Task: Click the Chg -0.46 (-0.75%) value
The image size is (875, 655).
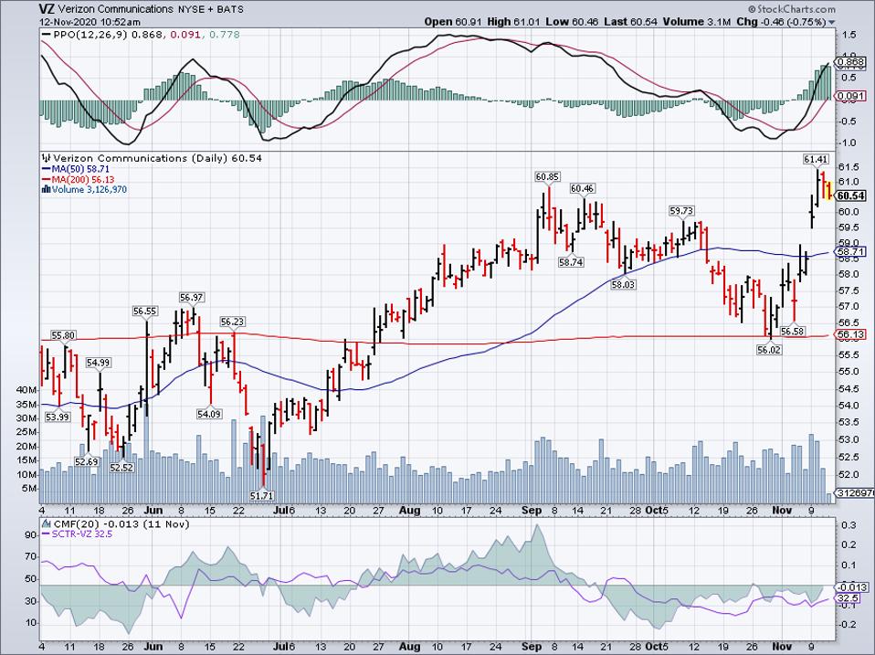Action: click(781, 22)
